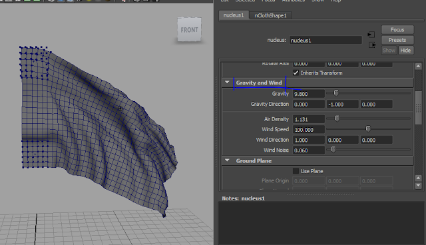Click the Focus button
Viewport: 426px width, 245px height.
point(397,29)
